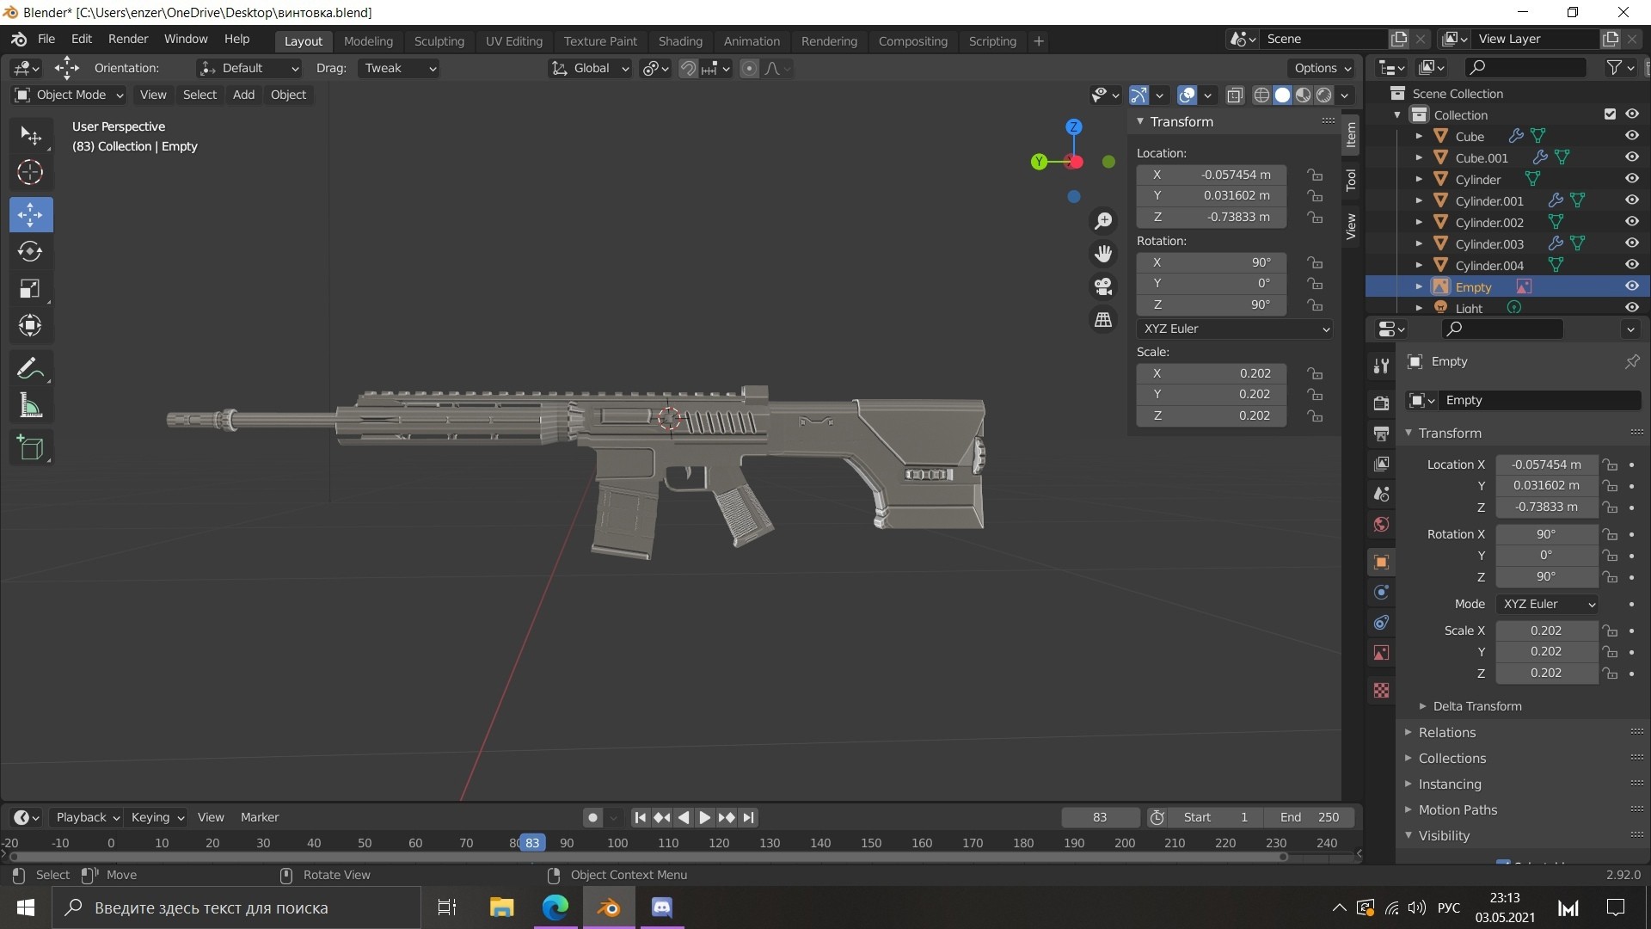1651x929 pixels.
Task: Open the Physics properties tab icon
Action: (x=1381, y=593)
